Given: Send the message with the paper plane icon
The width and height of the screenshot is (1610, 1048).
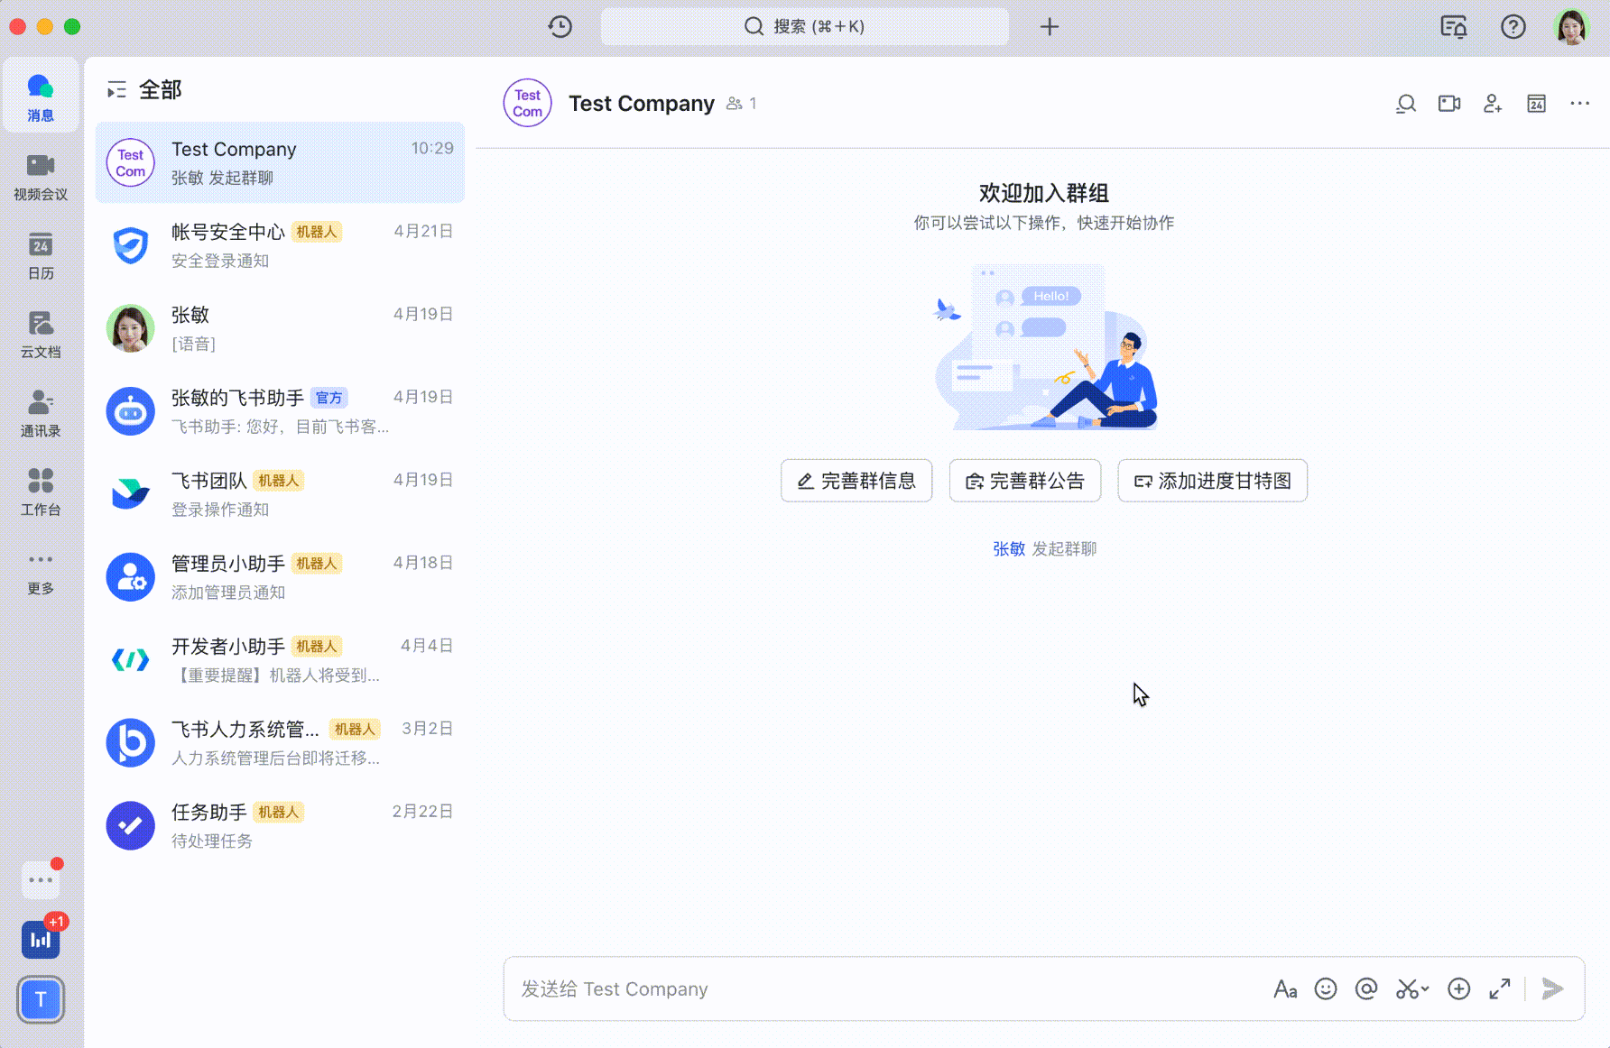Looking at the screenshot, I should click(x=1552, y=988).
